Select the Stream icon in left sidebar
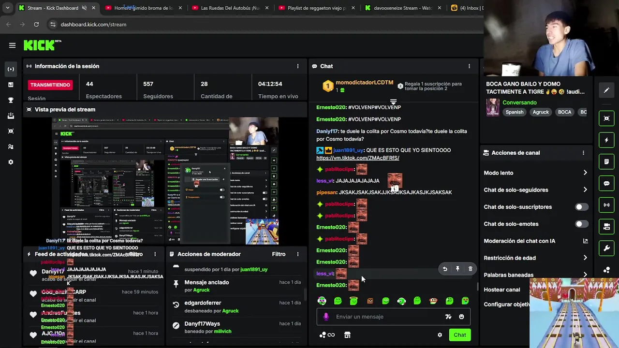 pyautogui.click(x=11, y=69)
